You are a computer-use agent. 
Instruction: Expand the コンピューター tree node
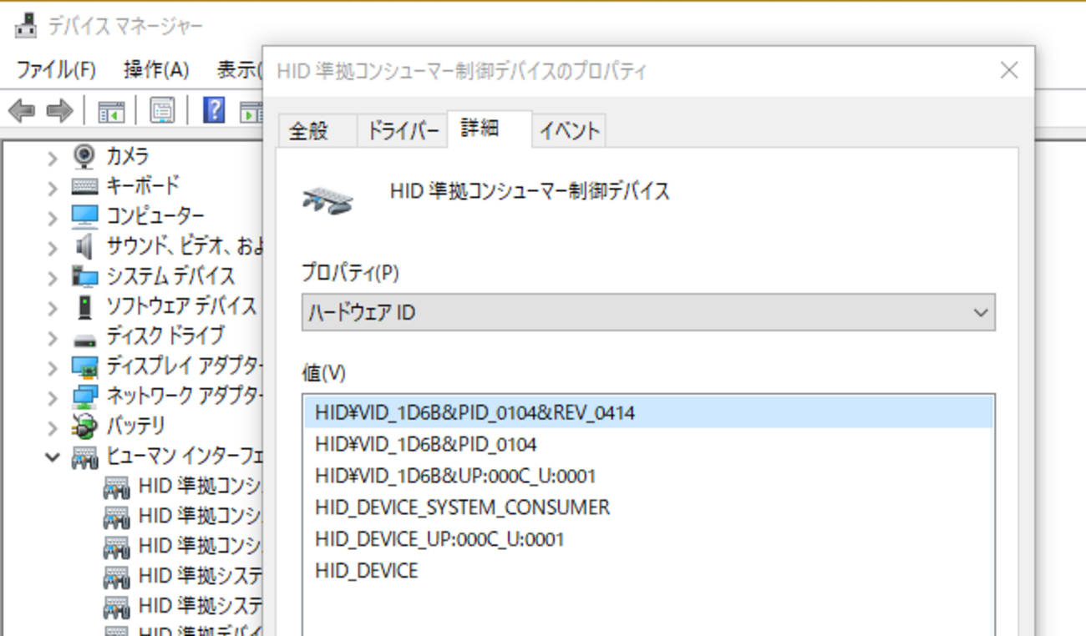click(x=53, y=217)
